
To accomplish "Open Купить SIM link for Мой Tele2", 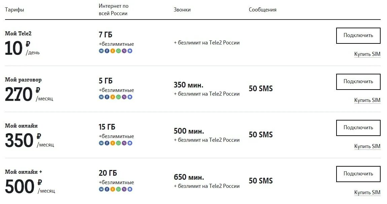I will [367, 54].
